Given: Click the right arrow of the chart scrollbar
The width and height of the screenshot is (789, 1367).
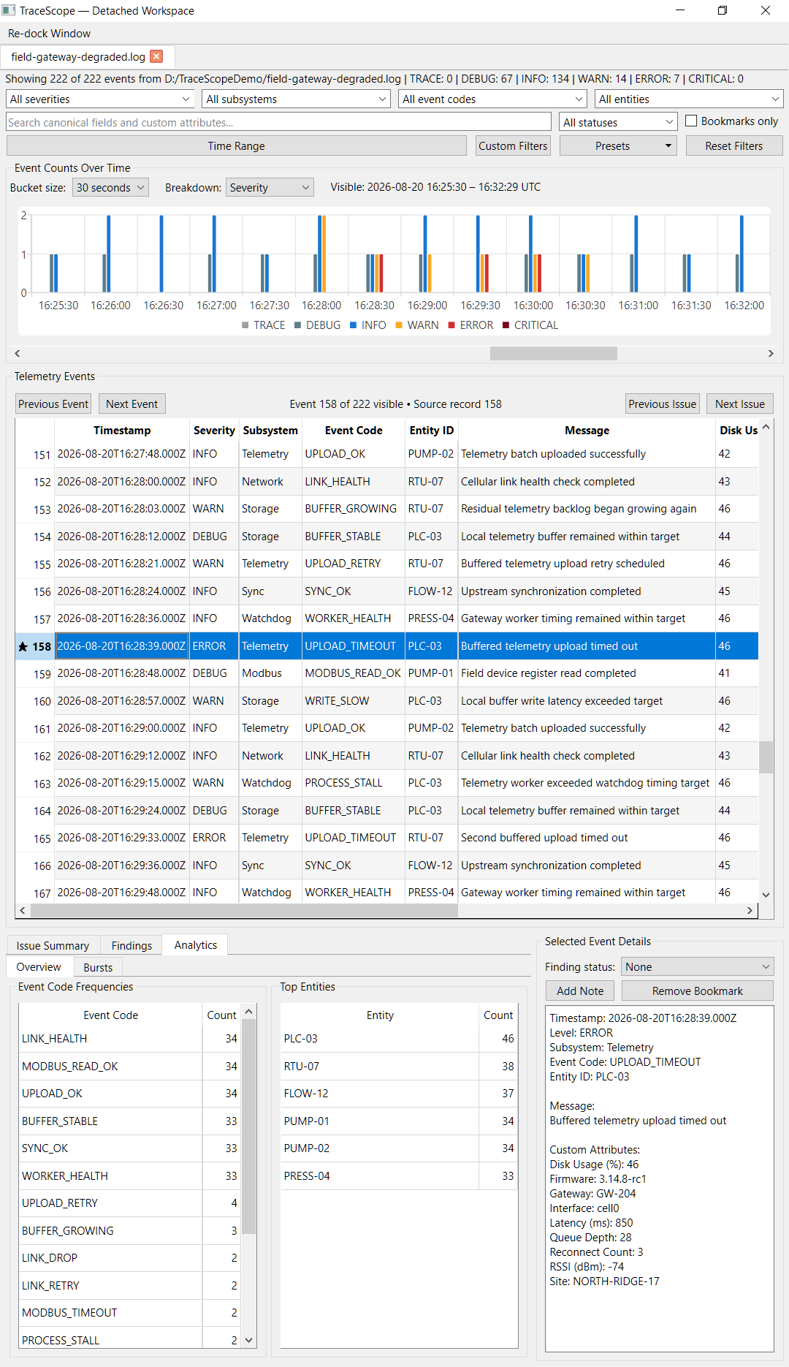Looking at the screenshot, I should click(x=771, y=353).
